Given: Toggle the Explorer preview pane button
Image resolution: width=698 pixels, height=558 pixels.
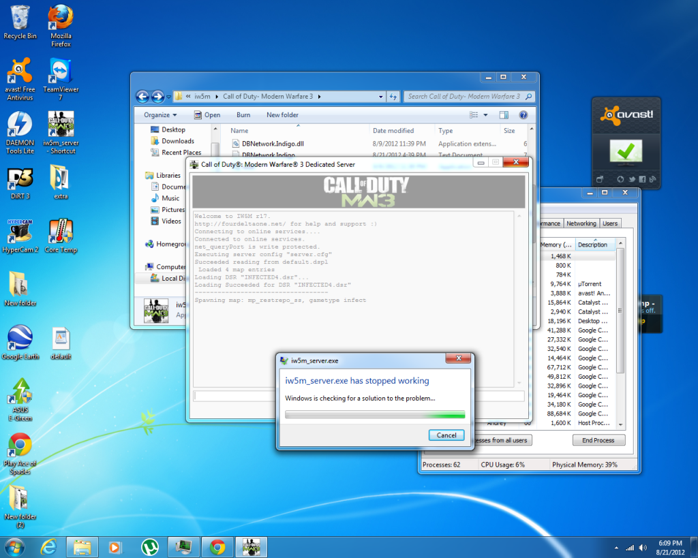Looking at the screenshot, I should (504, 115).
